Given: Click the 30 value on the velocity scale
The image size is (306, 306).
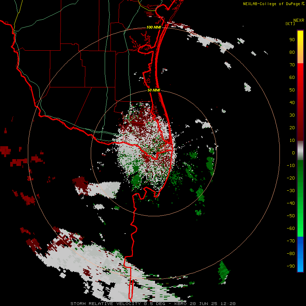Looking at the screenshot, I should point(292,115).
